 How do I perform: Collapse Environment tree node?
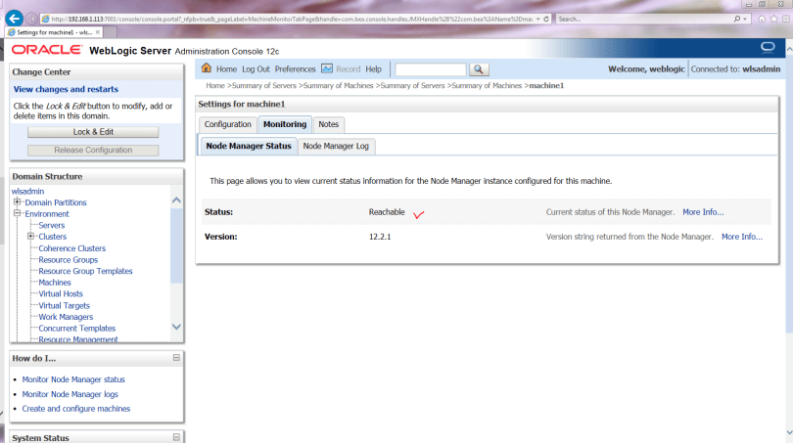(x=18, y=213)
